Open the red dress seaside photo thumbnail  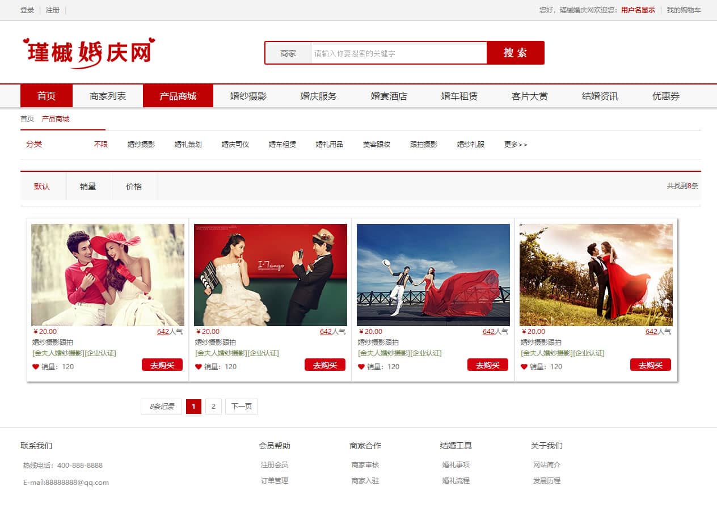[x=433, y=275]
